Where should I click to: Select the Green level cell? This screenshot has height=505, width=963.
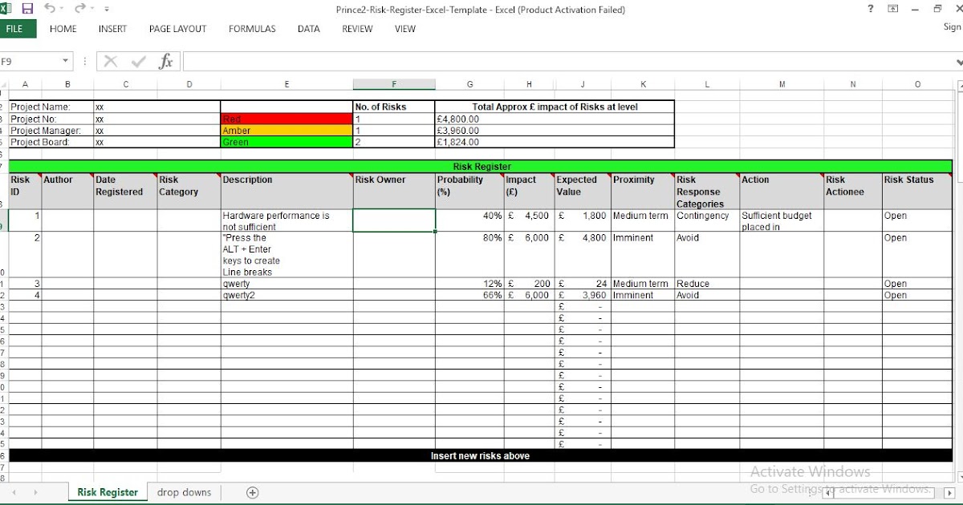coord(286,142)
